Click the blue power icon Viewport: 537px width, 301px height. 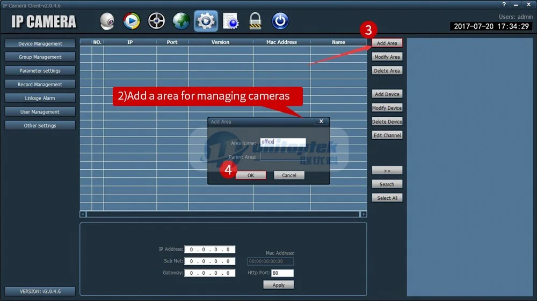tap(280, 21)
